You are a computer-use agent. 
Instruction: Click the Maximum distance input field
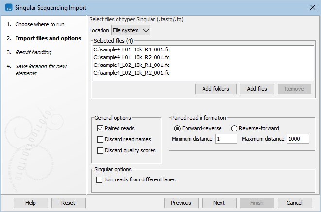[x=301, y=139]
